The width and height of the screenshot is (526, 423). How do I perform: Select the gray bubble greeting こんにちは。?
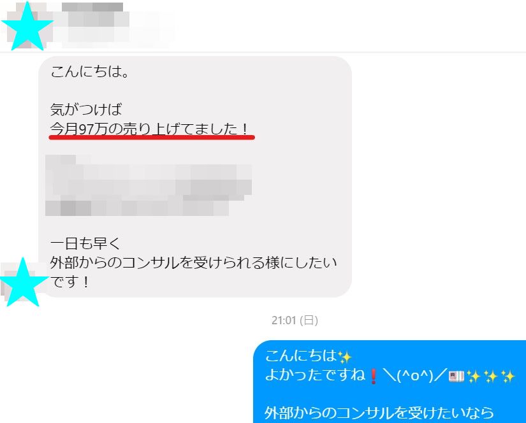tap(89, 71)
